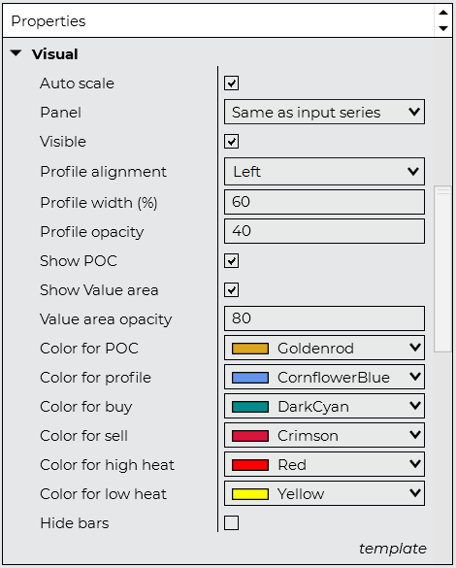Click the Hide bars label

(x=75, y=523)
